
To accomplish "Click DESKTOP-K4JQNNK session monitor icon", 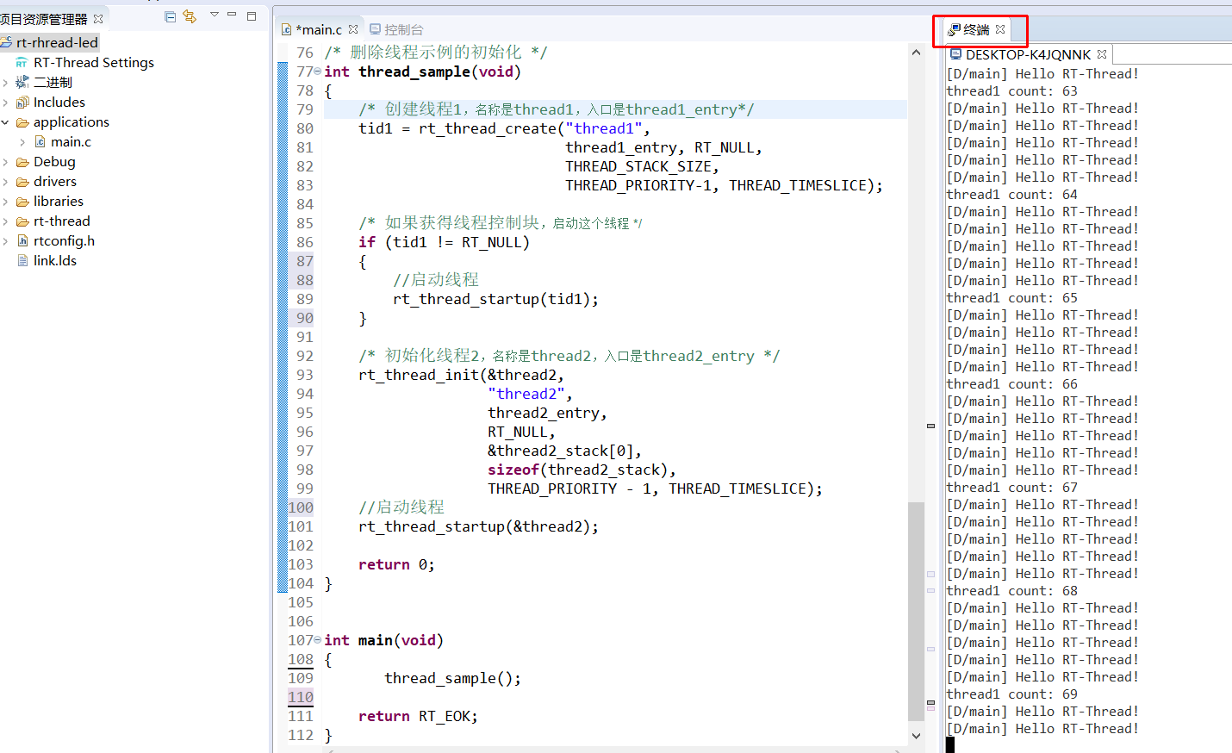I will [x=955, y=54].
